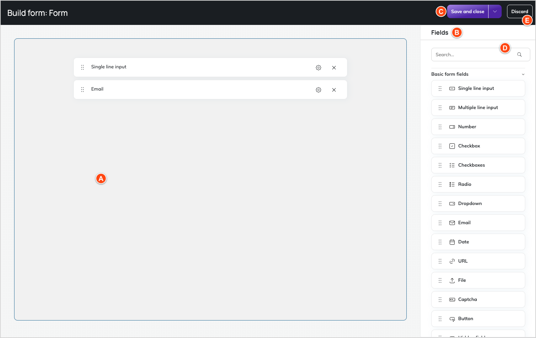Click drag handle of Single line input canvas row
536x338 pixels.
click(82, 67)
